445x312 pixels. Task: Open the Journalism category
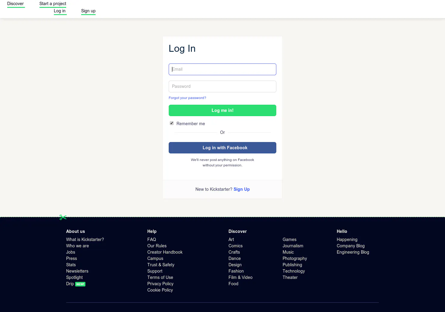[x=293, y=246]
